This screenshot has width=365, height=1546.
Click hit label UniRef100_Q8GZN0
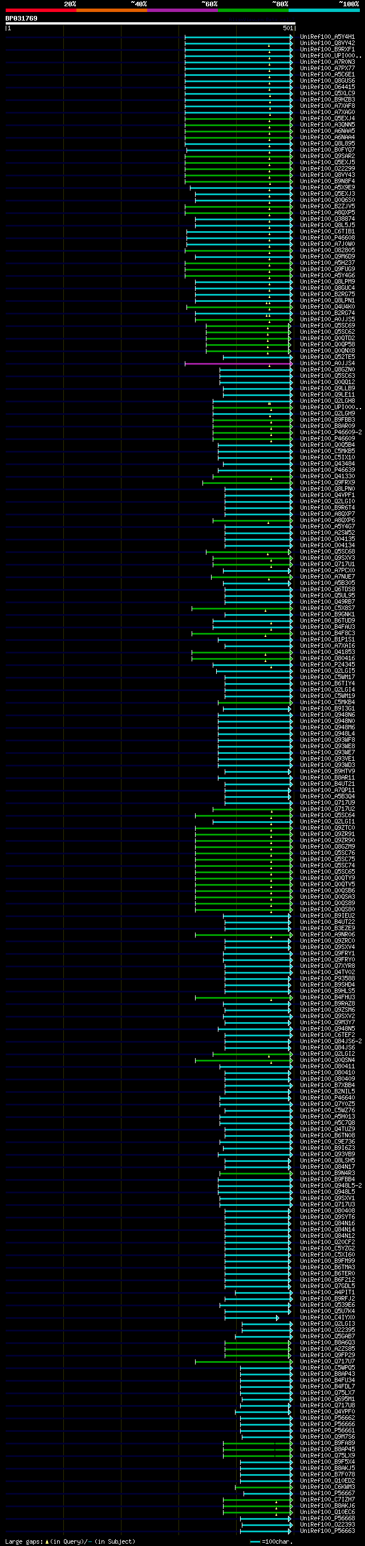[327, 370]
